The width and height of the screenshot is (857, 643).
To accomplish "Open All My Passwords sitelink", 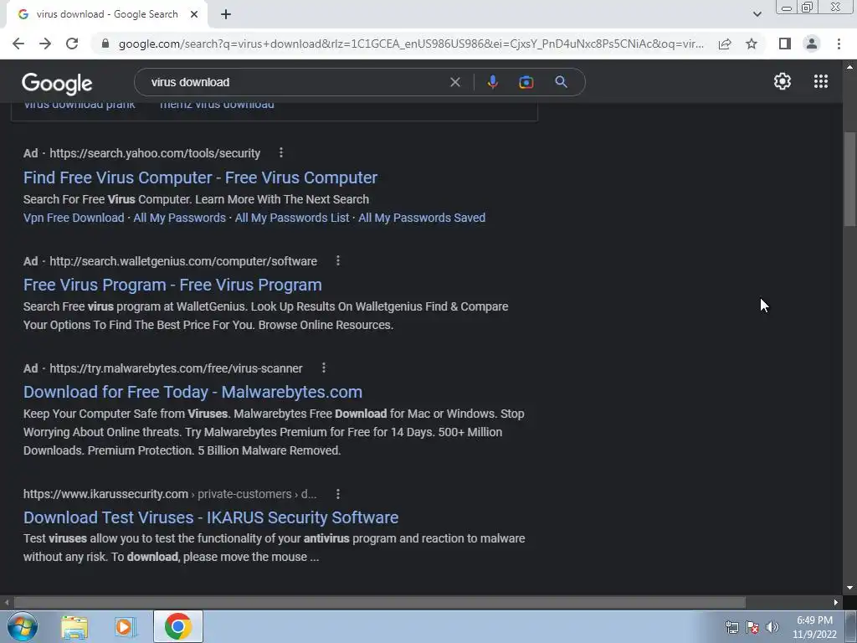I will coord(179,218).
